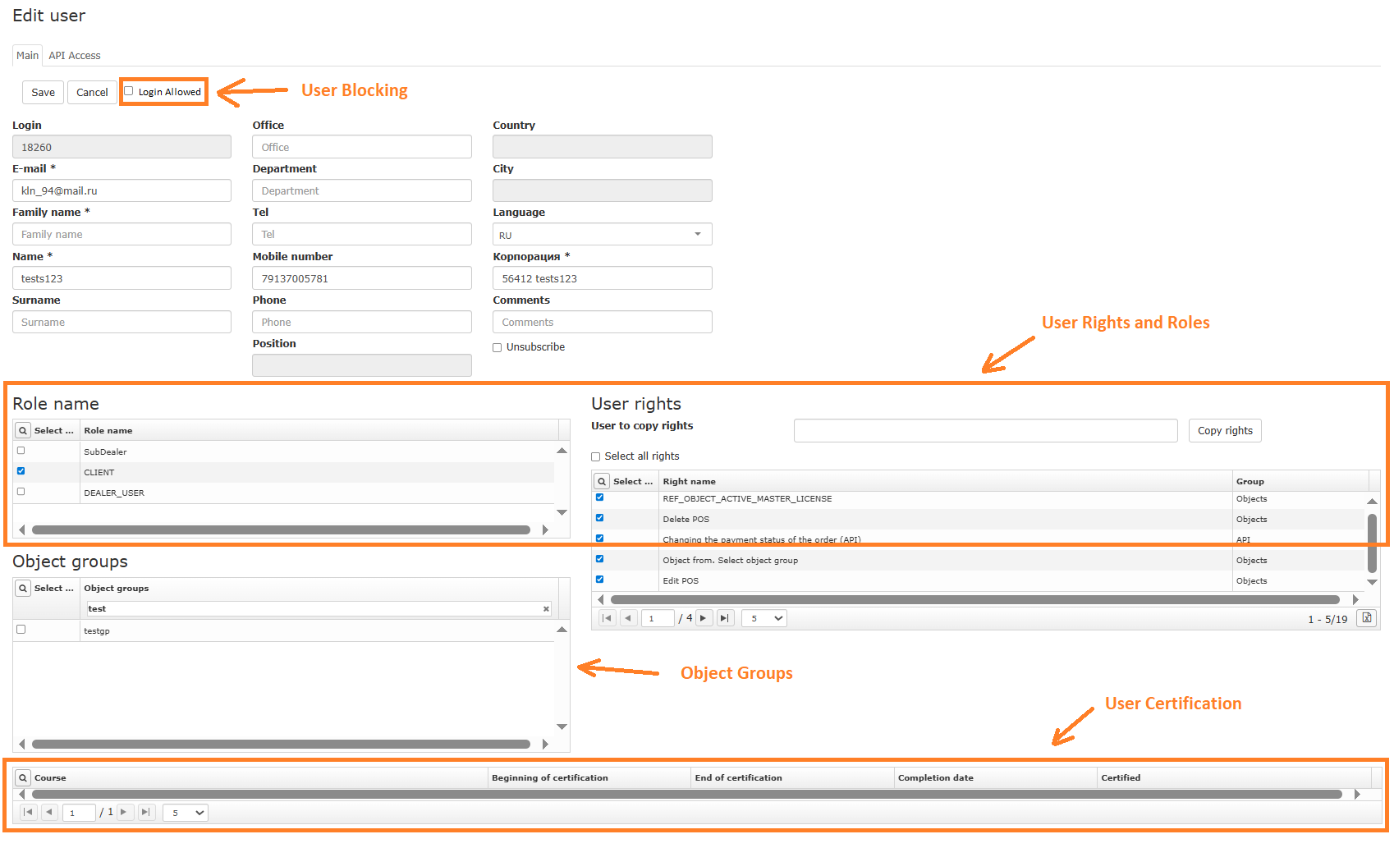
Task: Go to next page of user rights
Action: 704,618
